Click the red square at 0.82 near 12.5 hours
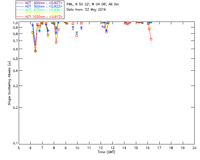 (106, 32)
